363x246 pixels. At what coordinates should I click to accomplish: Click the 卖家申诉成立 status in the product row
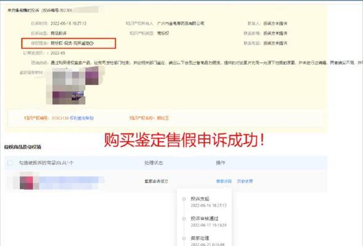point(156,181)
